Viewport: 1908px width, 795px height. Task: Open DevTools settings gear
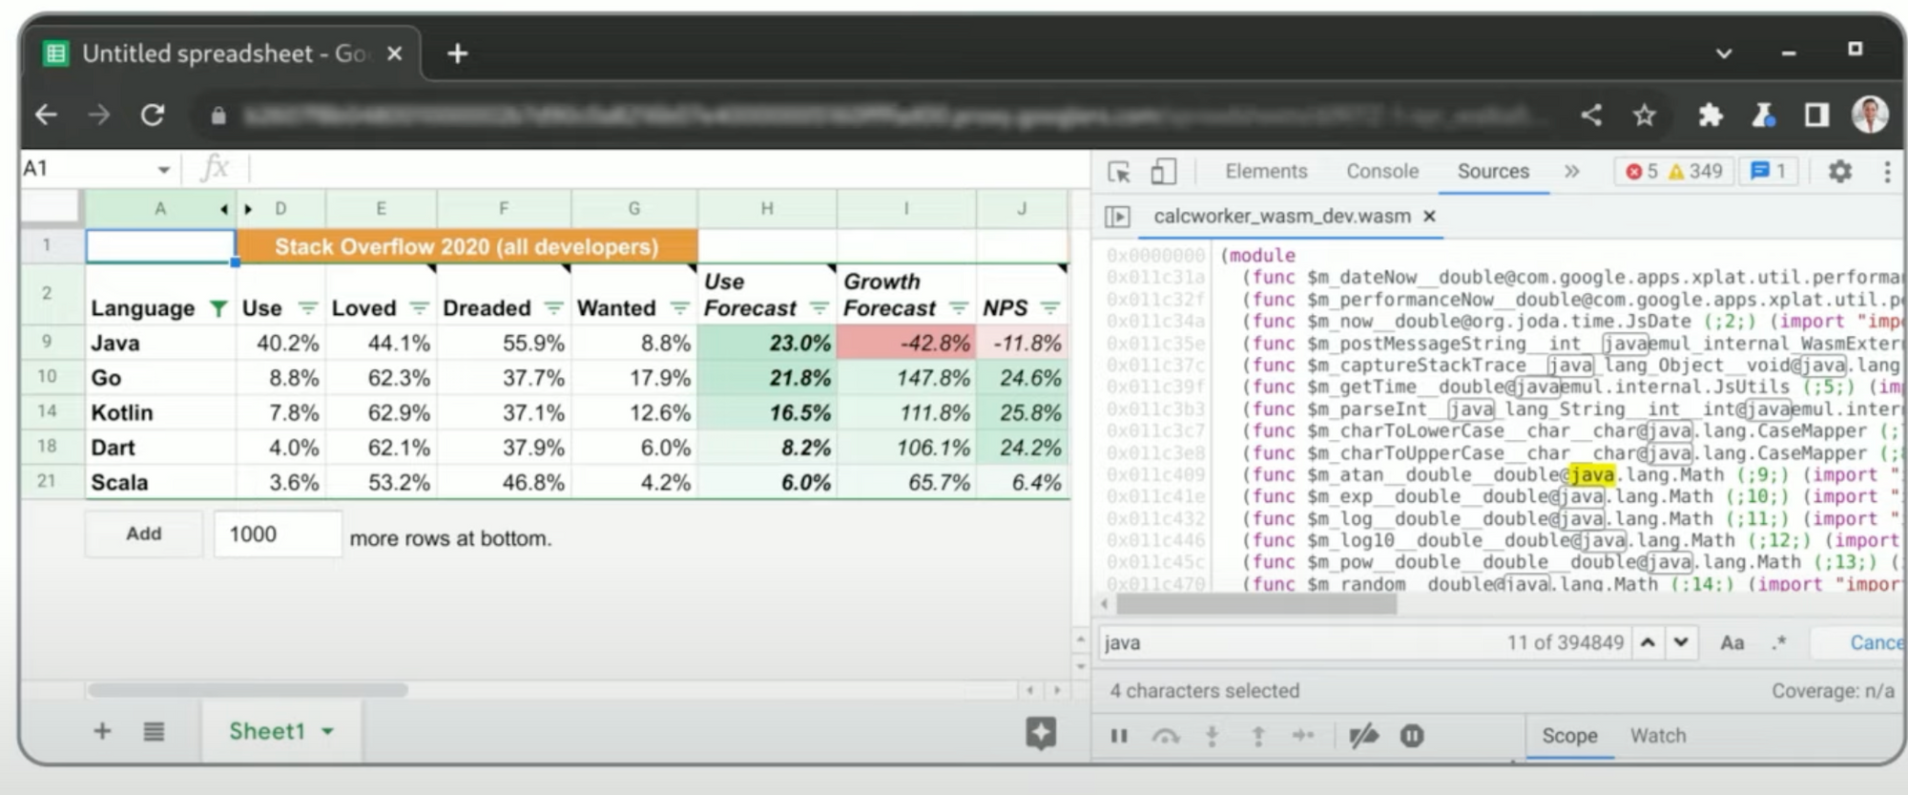click(x=1839, y=172)
